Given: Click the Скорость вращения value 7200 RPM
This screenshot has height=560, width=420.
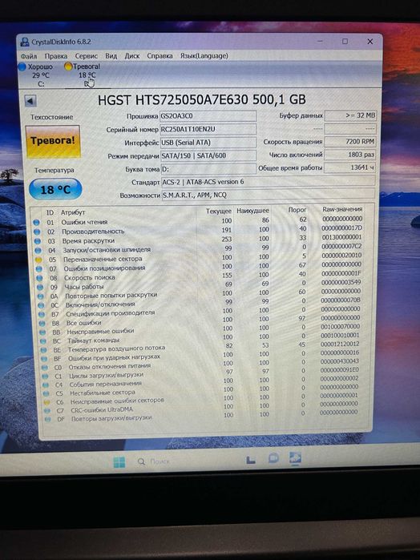Looking at the screenshot, I should (350, 142).
